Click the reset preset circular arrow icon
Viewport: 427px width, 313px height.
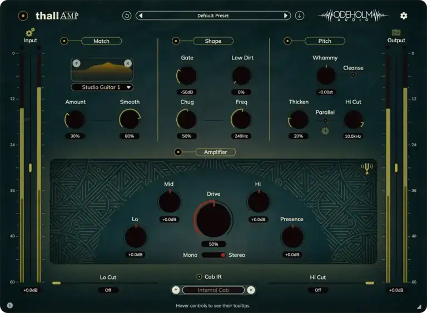tap(127, 16)
